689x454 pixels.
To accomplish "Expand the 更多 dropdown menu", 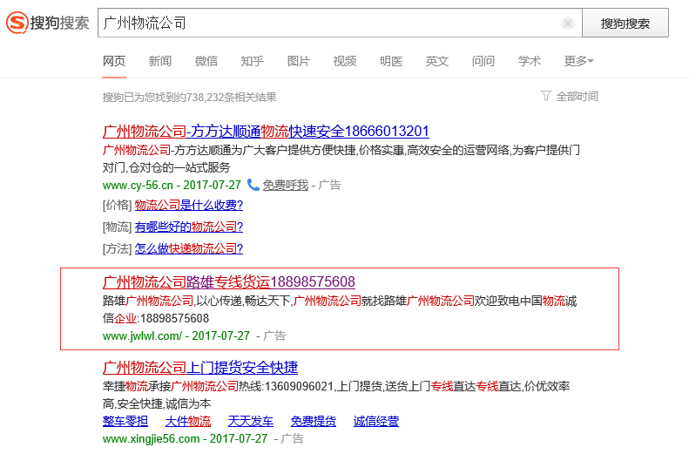I will [x=578, y=61].
